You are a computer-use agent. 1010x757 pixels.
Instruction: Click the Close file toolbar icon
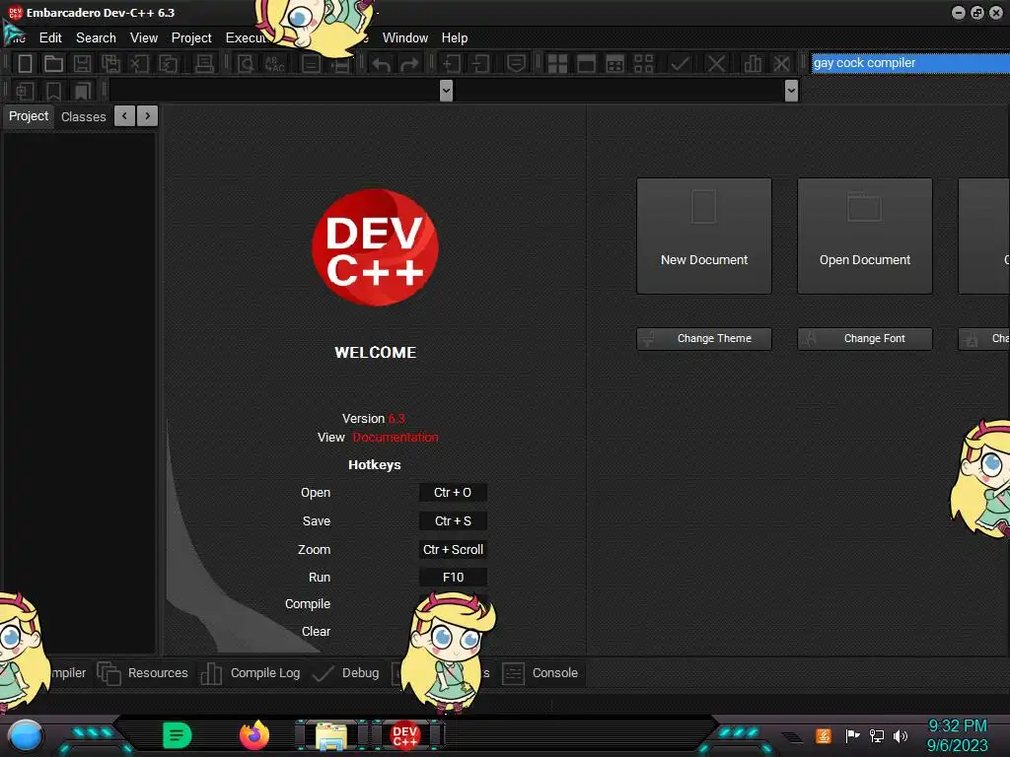[139, 63]
